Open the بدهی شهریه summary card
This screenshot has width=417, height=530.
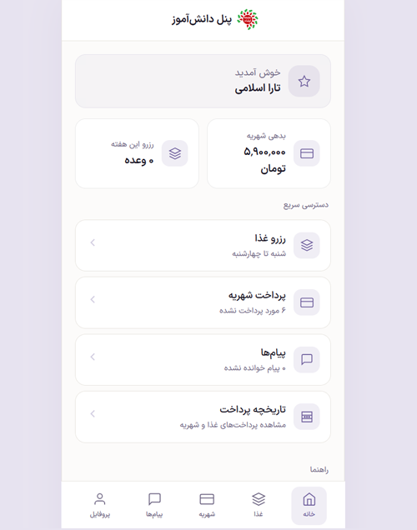click(269, 153)
